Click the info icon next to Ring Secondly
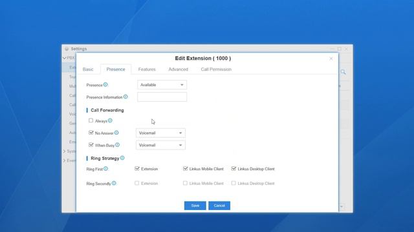The width and height of the screenshot is (414, 232). (114, 183)
